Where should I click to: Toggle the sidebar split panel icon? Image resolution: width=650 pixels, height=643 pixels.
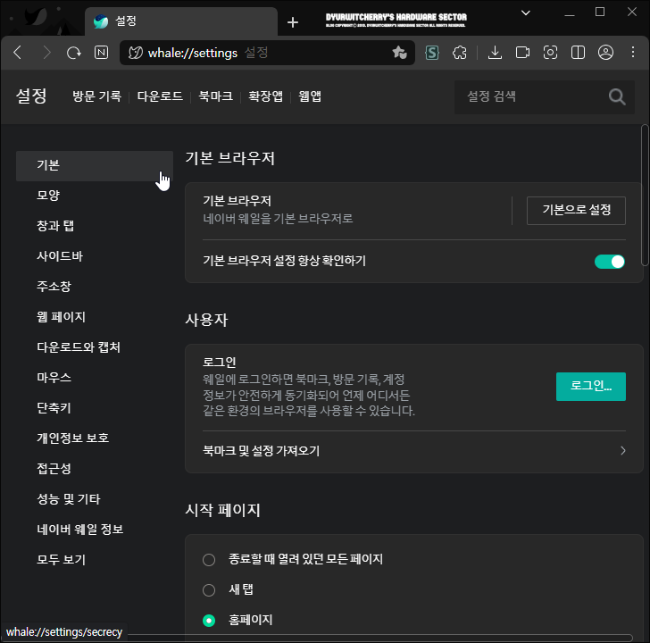point(578,53)
